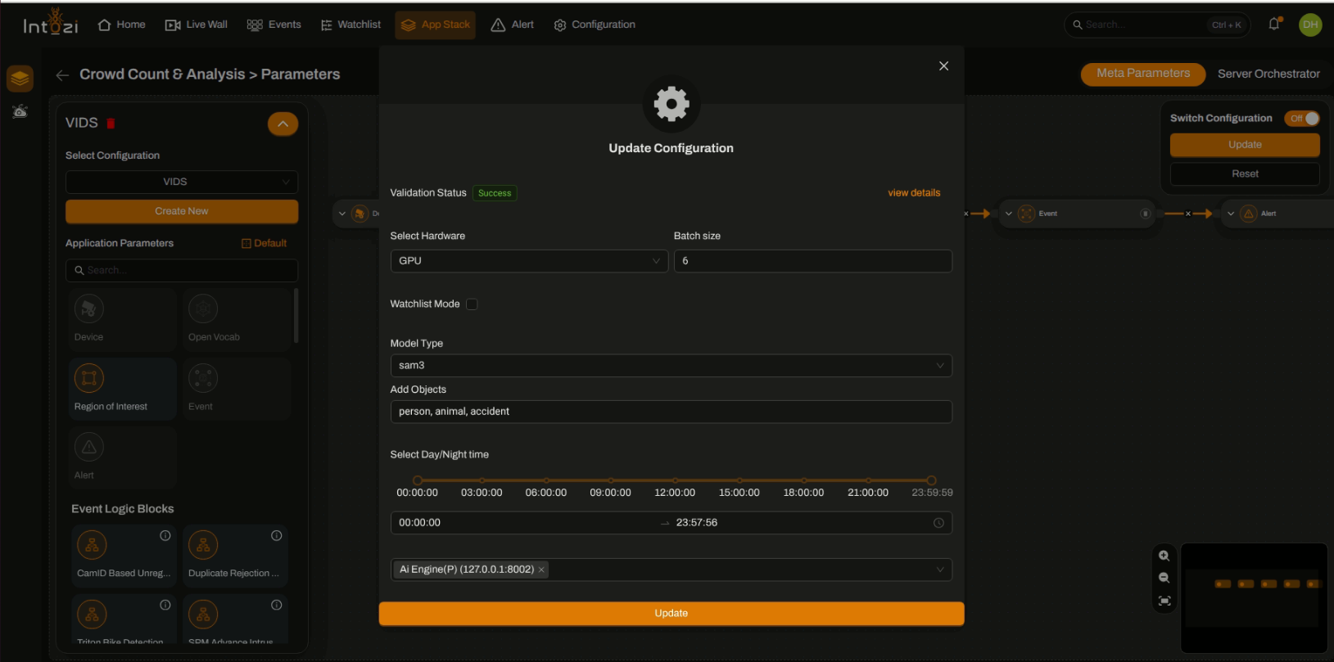Screen dimensions: 1334x662
Task: Expand the leftmost canvas node chevron
Action: (x=342, y=214)
